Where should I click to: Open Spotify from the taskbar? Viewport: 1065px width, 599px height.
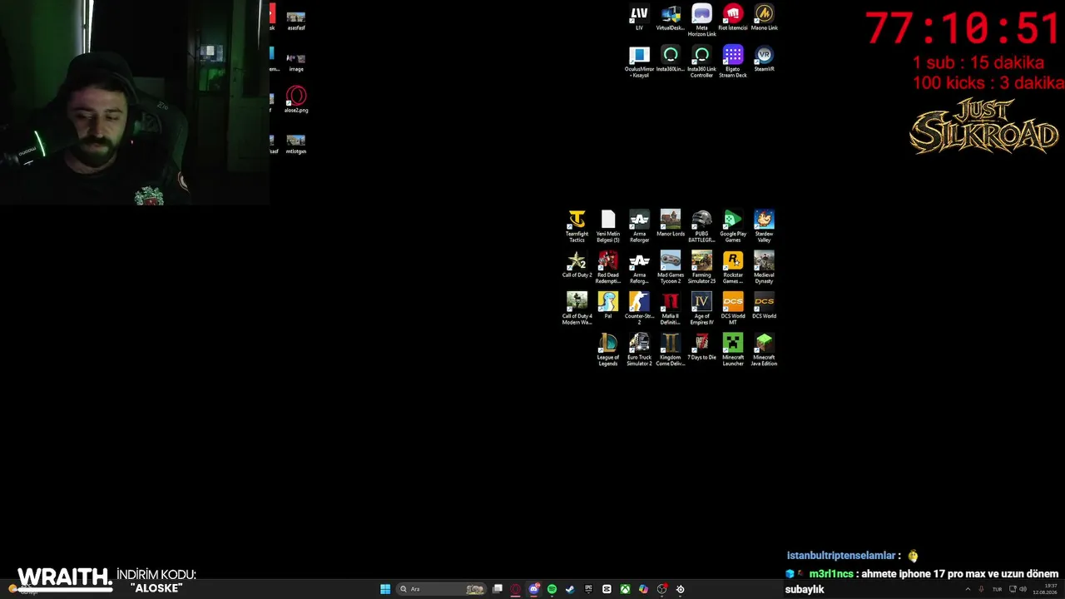pos(552,589)
